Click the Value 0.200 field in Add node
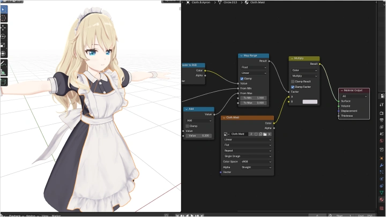Image resolution: width=386 pixels, height=217 pixels. [199, 136]
